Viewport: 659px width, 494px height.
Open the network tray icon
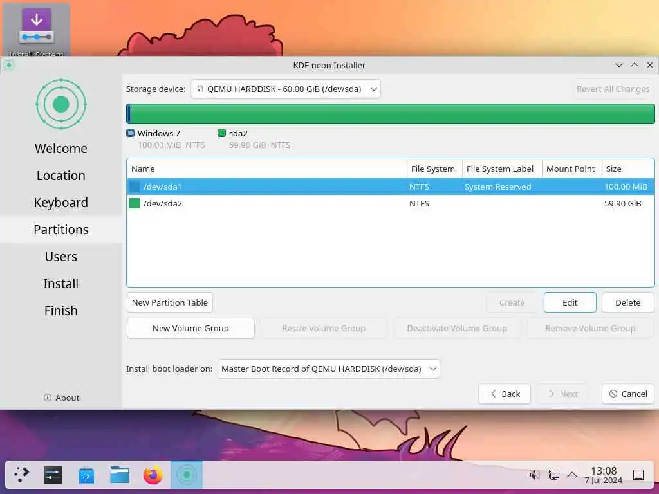pyautogui.click(x=553, y=475)
